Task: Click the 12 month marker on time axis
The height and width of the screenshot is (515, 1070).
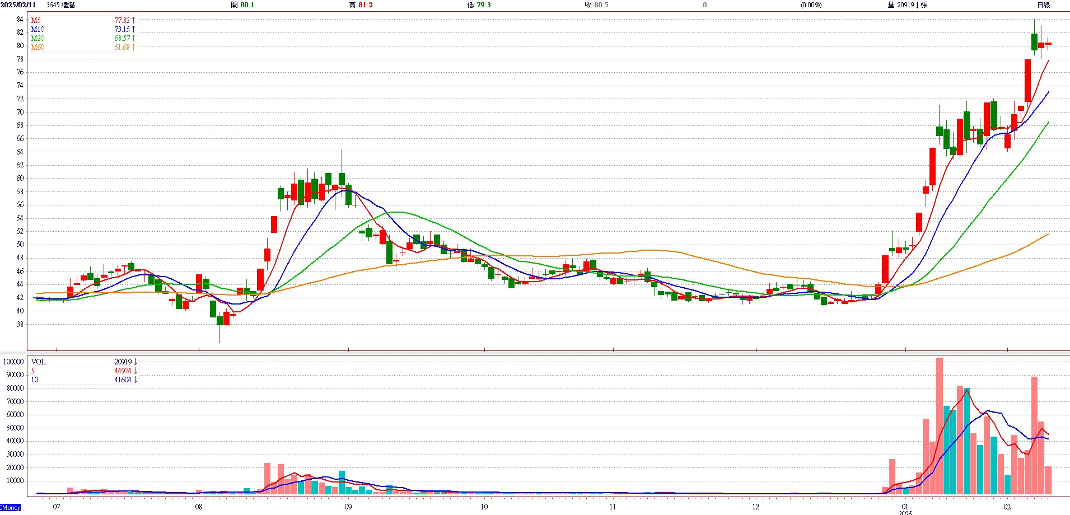Action: 756,507
